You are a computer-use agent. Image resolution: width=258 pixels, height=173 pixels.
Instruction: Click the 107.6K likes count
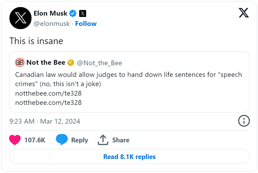pyautogui.click(x=35, y=140)
